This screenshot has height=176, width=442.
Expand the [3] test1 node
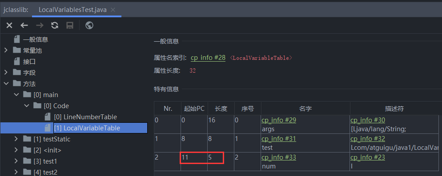[x=16, y=161]
